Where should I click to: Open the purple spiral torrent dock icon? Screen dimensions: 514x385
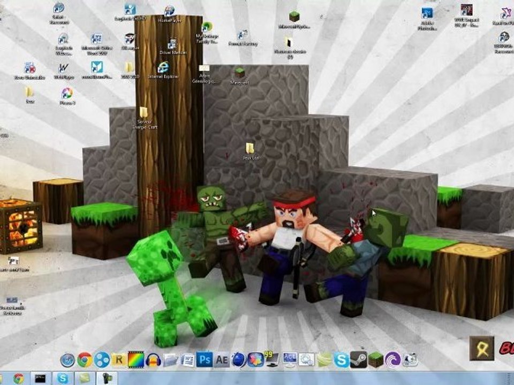tap(392, 360)
